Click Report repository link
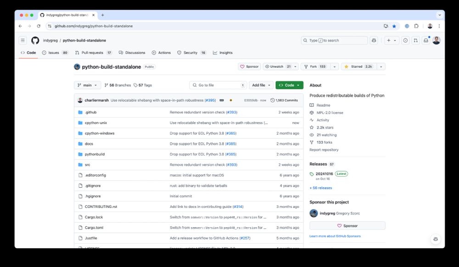Viewport: 459px width, 267px height. tap(324, 150)
